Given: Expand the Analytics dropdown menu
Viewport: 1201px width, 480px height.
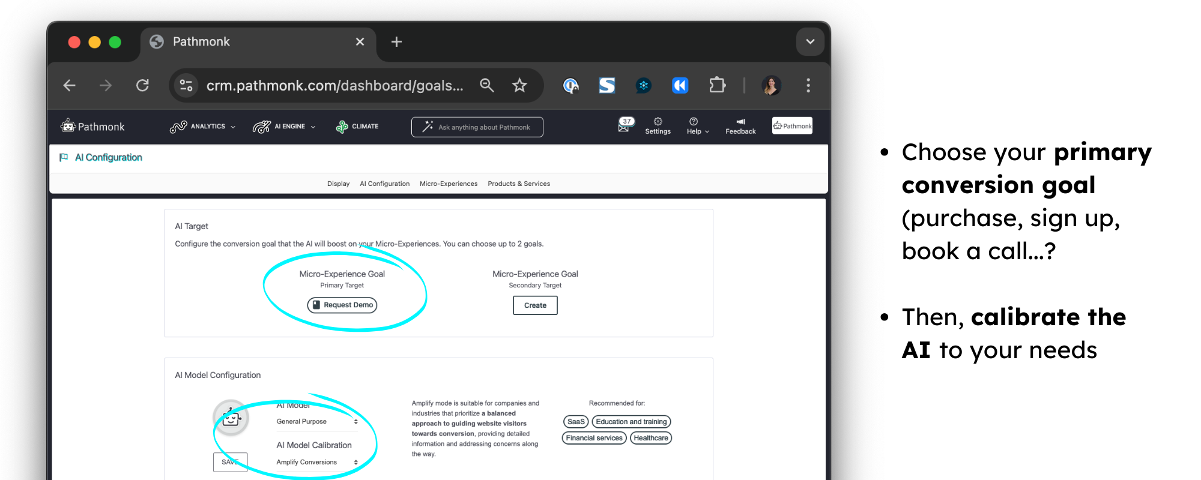Looking at the screenshot, I should (203, 127).
